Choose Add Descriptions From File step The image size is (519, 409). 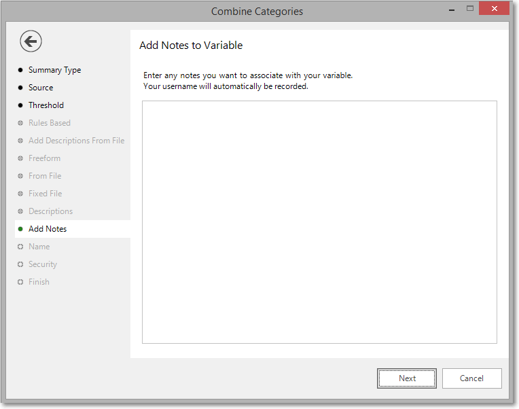coord(77,141)
